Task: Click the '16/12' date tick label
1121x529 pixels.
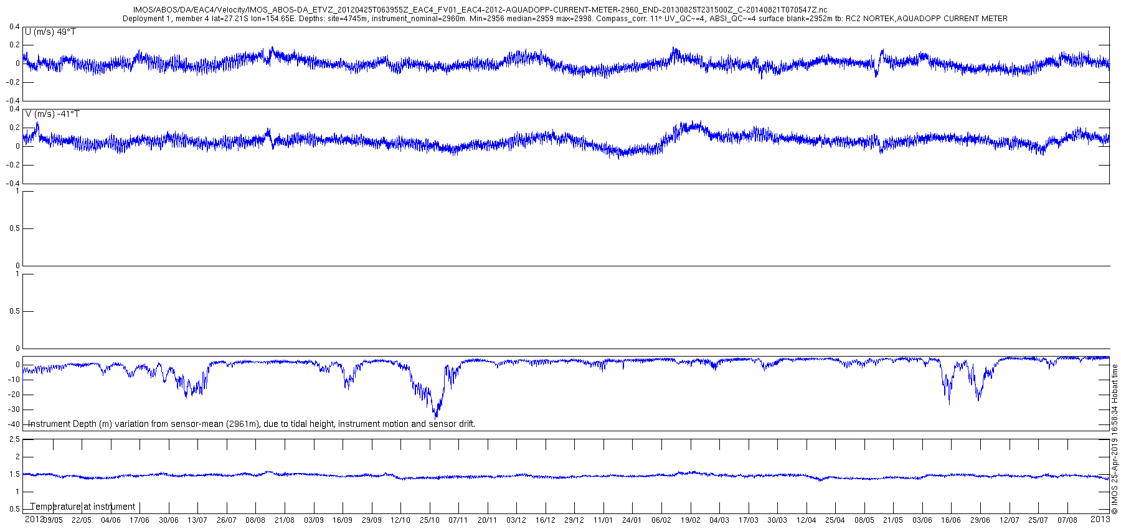Action: 546,520
